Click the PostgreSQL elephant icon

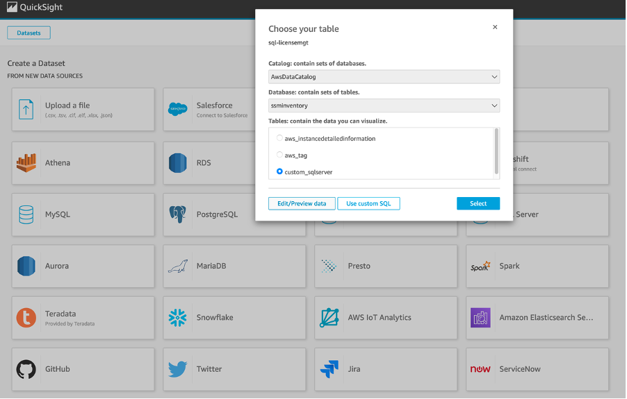(x=177, y=214)
